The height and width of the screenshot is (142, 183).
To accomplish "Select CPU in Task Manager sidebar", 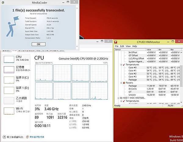I will tap(16, 59).
